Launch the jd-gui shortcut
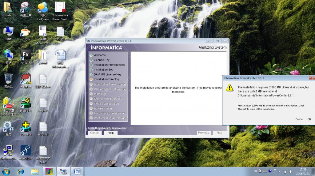 (26, 33)
